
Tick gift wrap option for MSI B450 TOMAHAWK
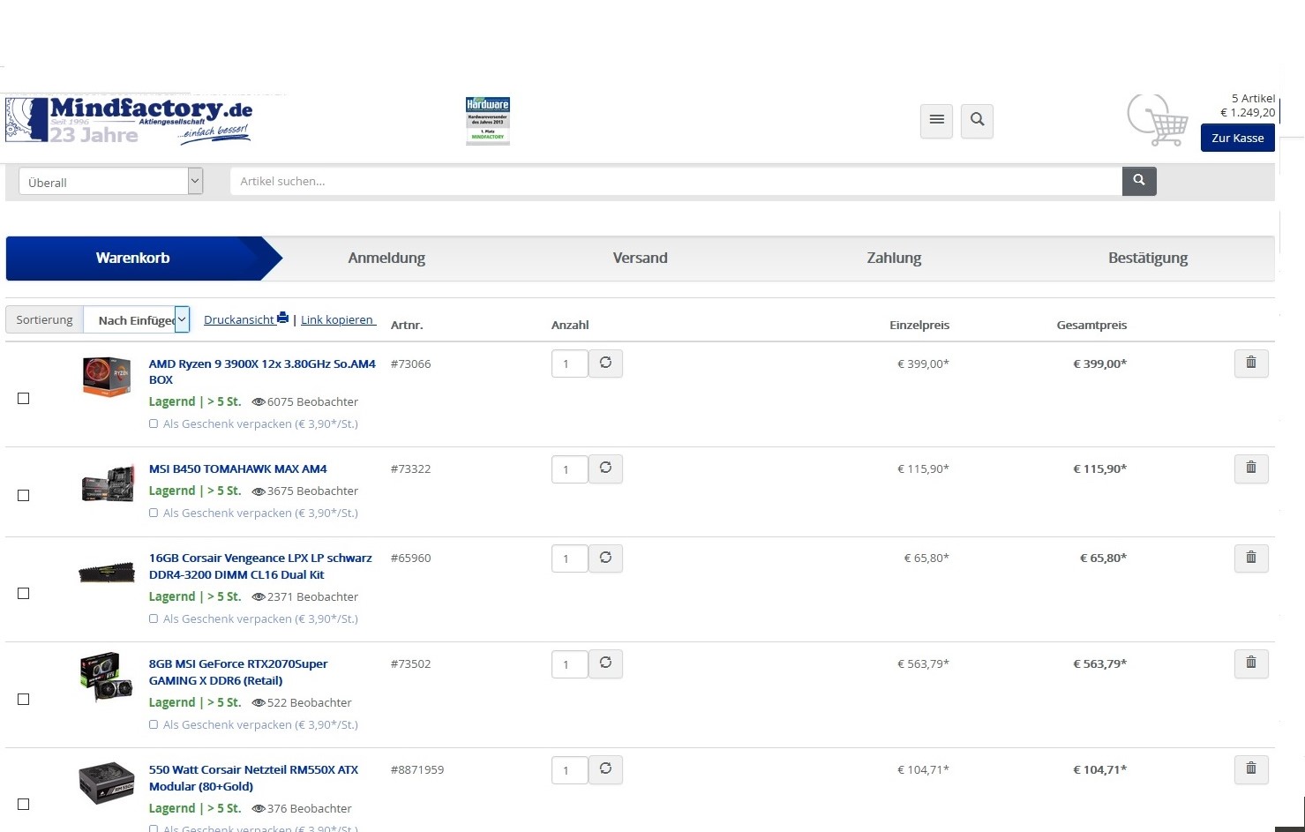tap(154, 513)
